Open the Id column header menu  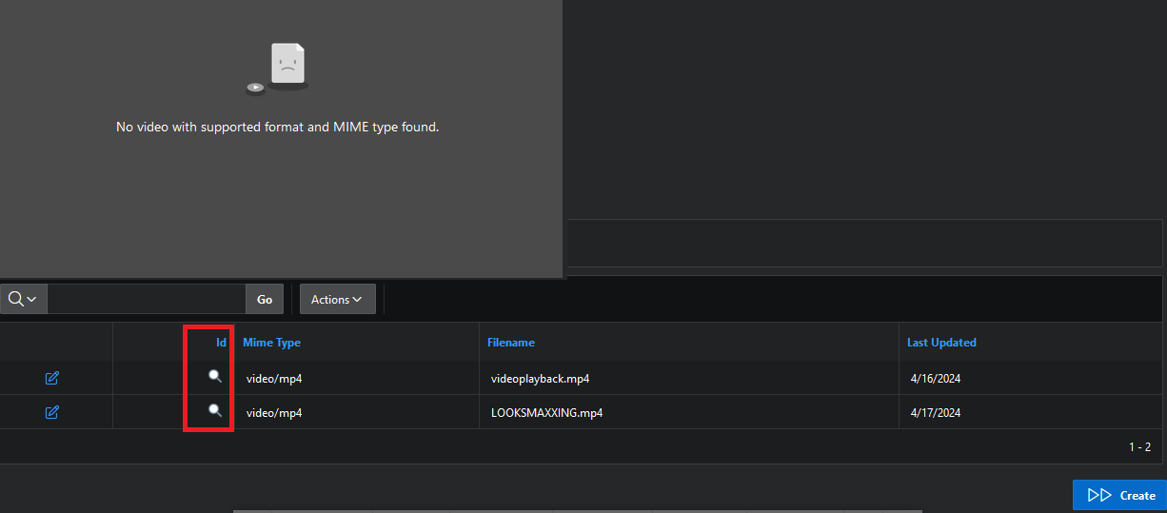click(x=221, y=343)
